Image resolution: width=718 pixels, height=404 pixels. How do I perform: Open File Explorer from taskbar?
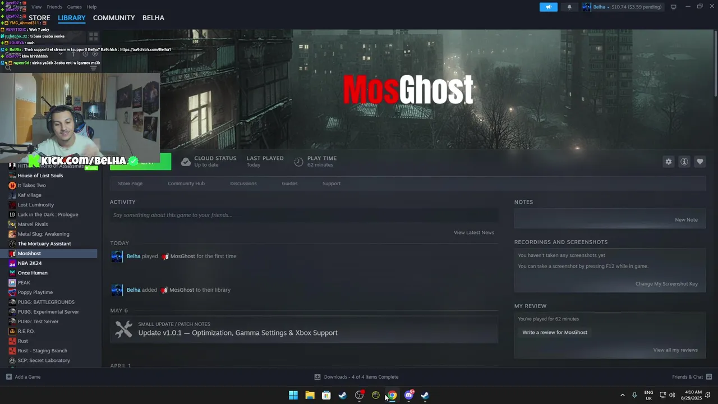tap(310, 395)
